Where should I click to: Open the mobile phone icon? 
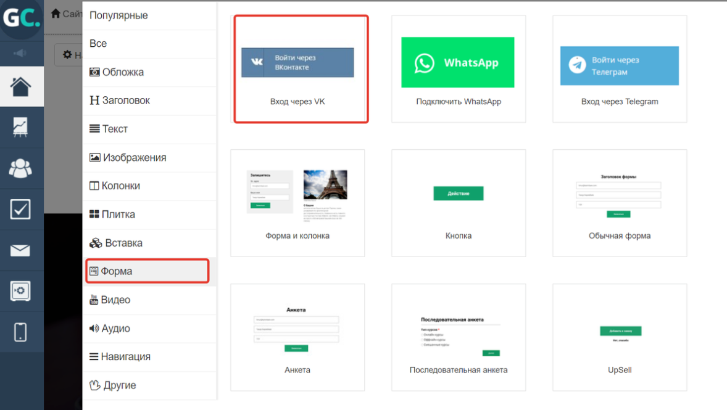pyautogui.click(x=20, y=332)
